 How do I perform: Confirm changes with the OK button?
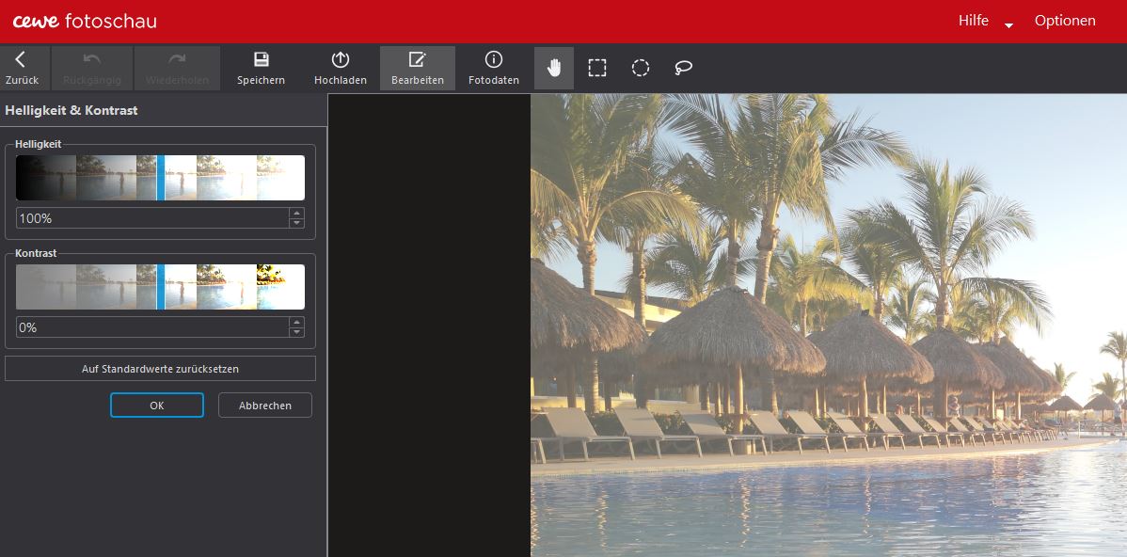point(156,406)
